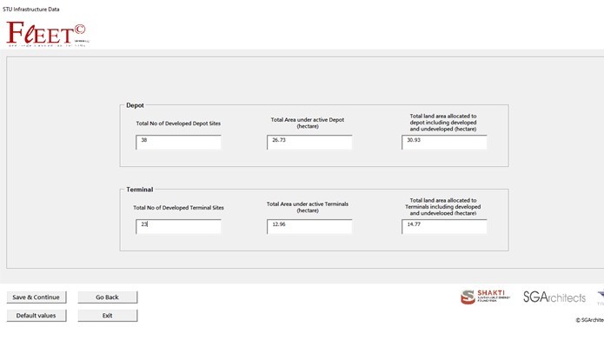Restore Default values
The image size is (604, 347).
pos(37,316)
